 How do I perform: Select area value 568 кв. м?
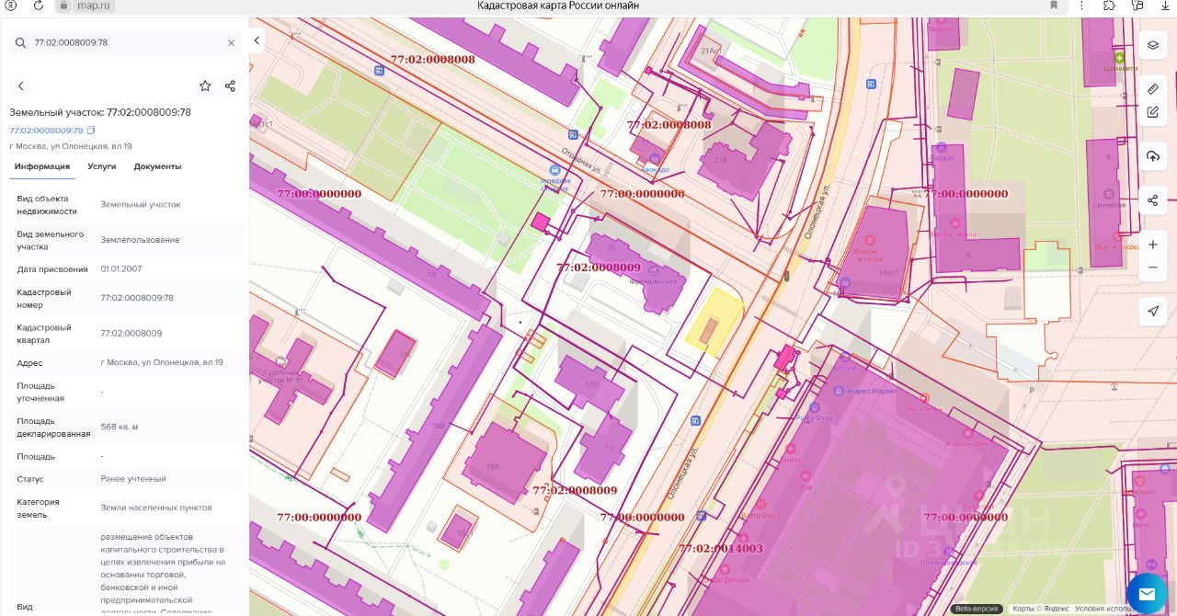click(120, 427)
